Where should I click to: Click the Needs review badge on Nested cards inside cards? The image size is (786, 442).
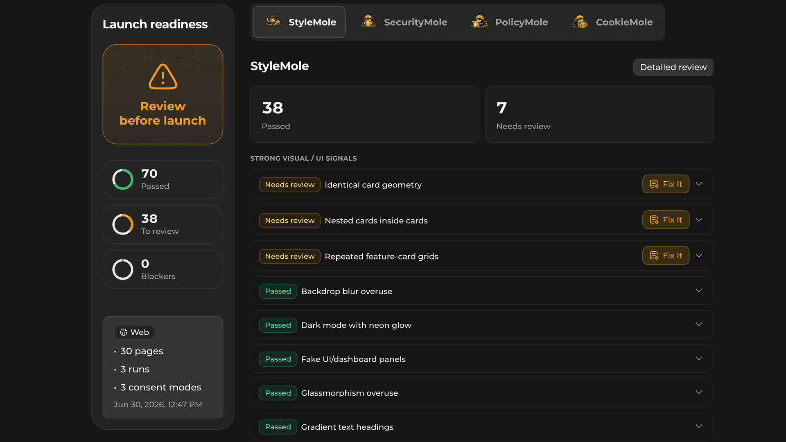pos(290,221)
